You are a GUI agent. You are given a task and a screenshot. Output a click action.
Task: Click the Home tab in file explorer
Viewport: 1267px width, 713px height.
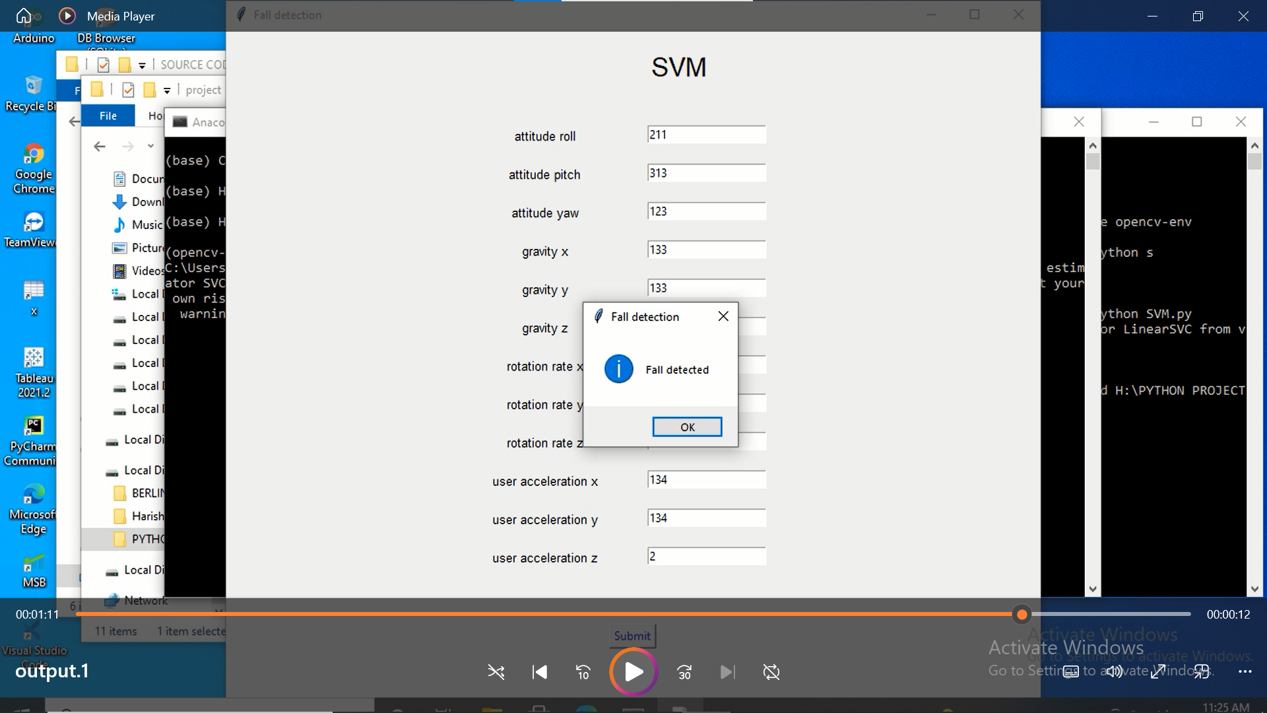153,115
